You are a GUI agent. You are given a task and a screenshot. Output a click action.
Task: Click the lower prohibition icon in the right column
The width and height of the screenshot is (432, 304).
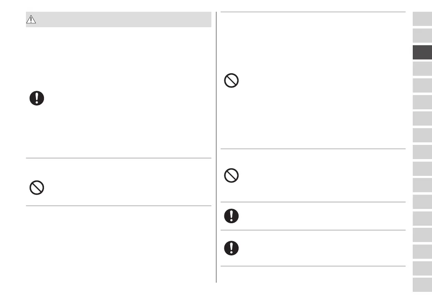[231, 175]
